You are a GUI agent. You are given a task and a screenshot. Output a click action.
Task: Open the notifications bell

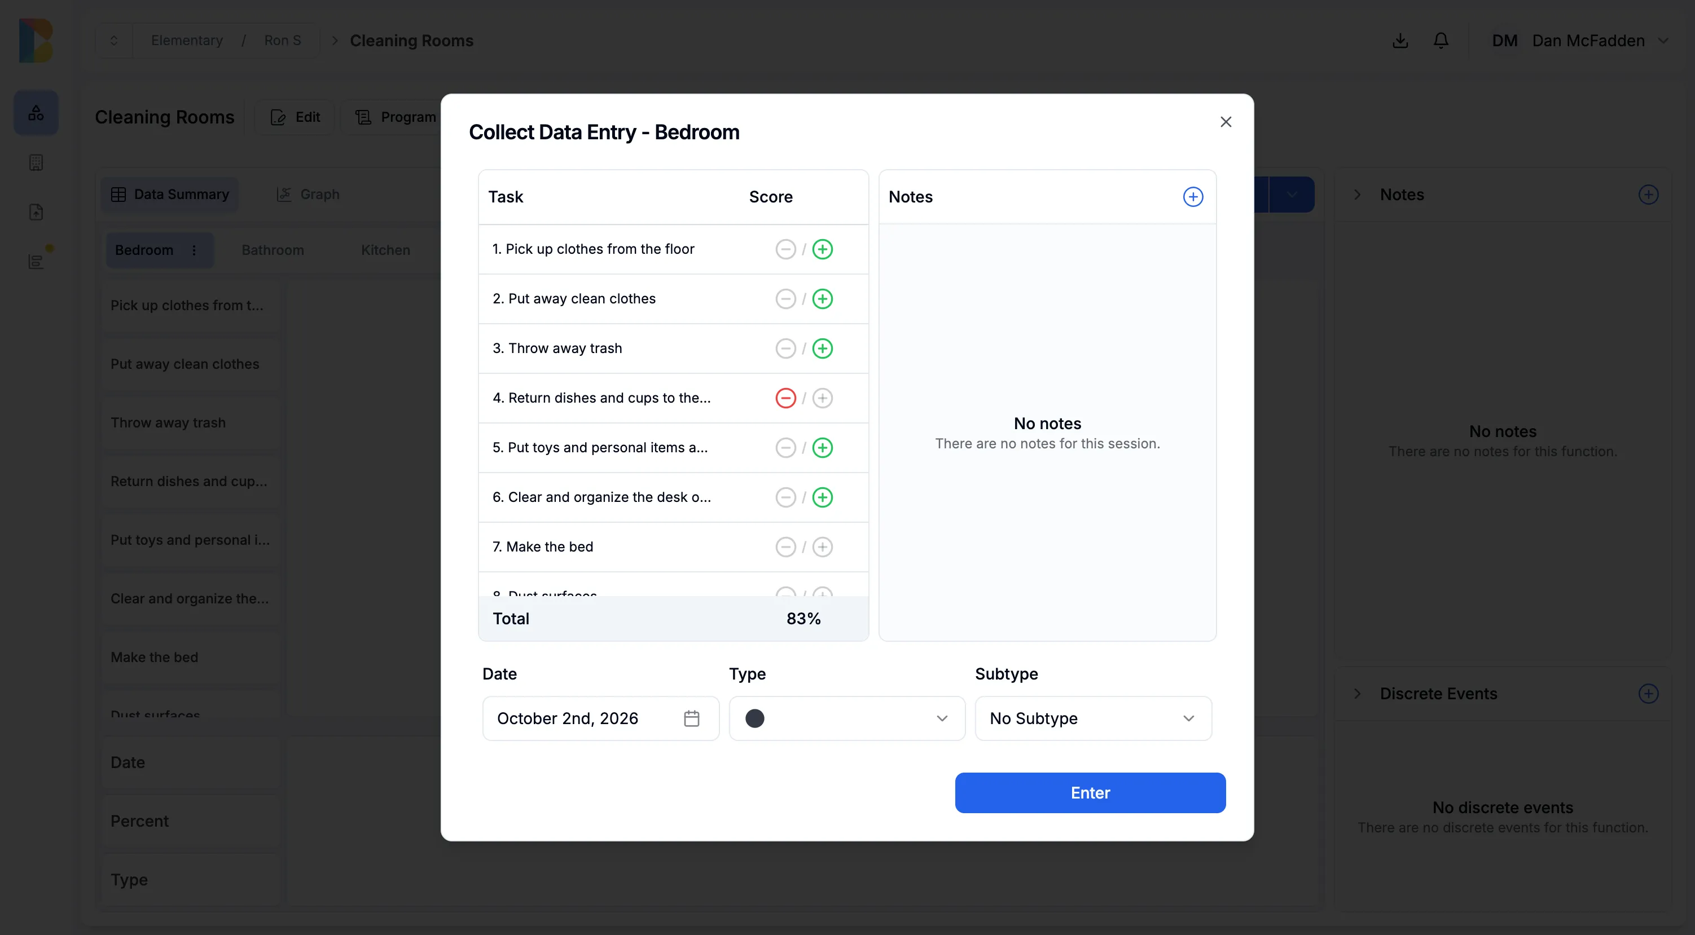click(1441, 41)
